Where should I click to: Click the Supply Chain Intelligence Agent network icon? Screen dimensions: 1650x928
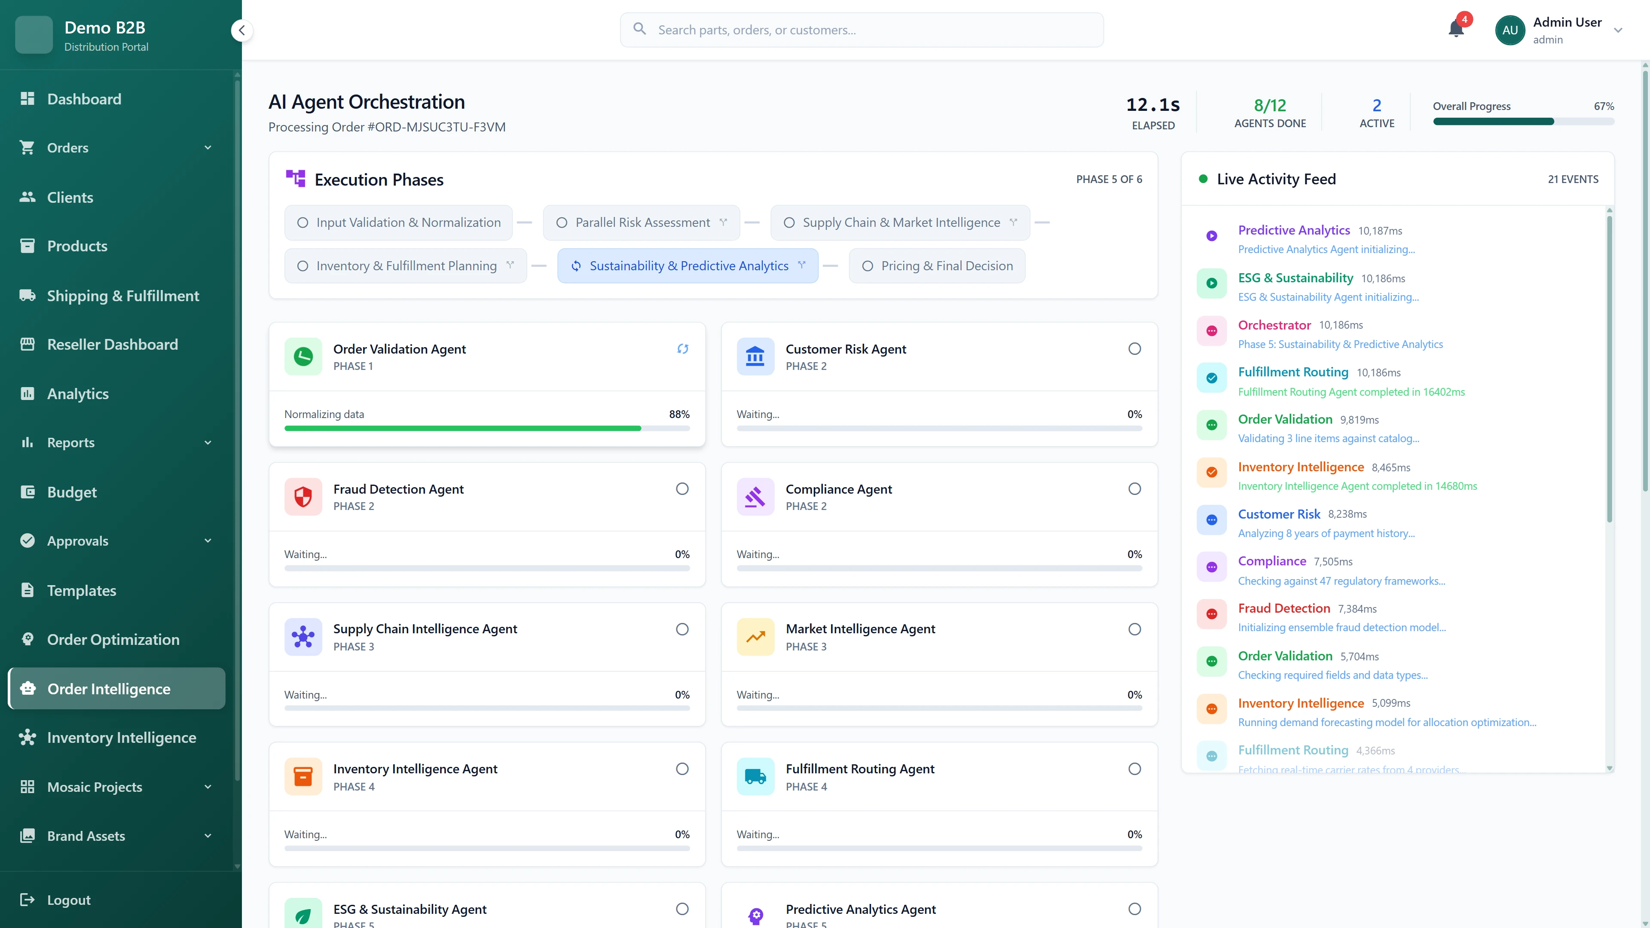302,637
